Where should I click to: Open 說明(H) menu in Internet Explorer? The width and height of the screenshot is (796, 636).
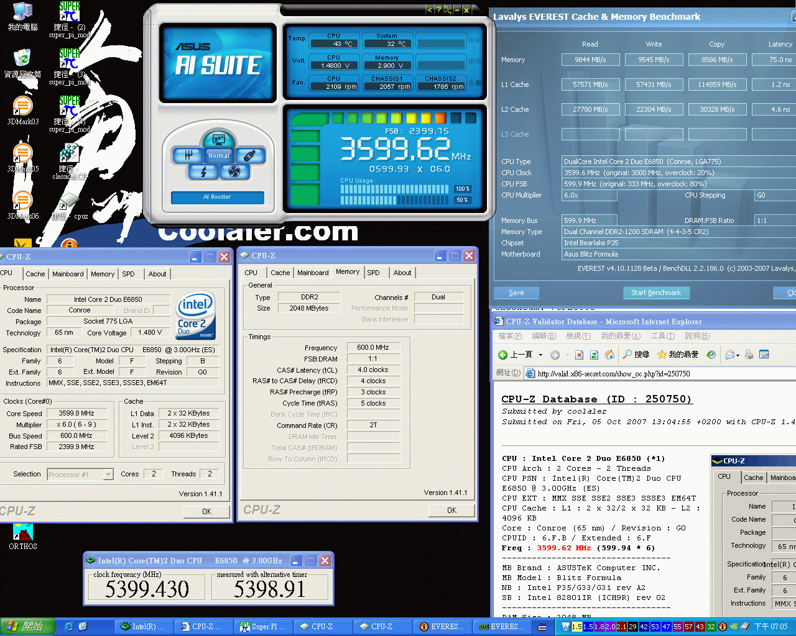tap(696, 336)
